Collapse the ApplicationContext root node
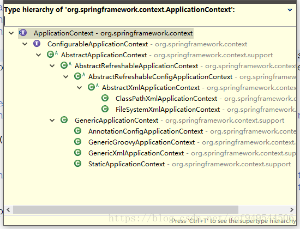Screen dimensions: 300x229 [x=11, y=33]
